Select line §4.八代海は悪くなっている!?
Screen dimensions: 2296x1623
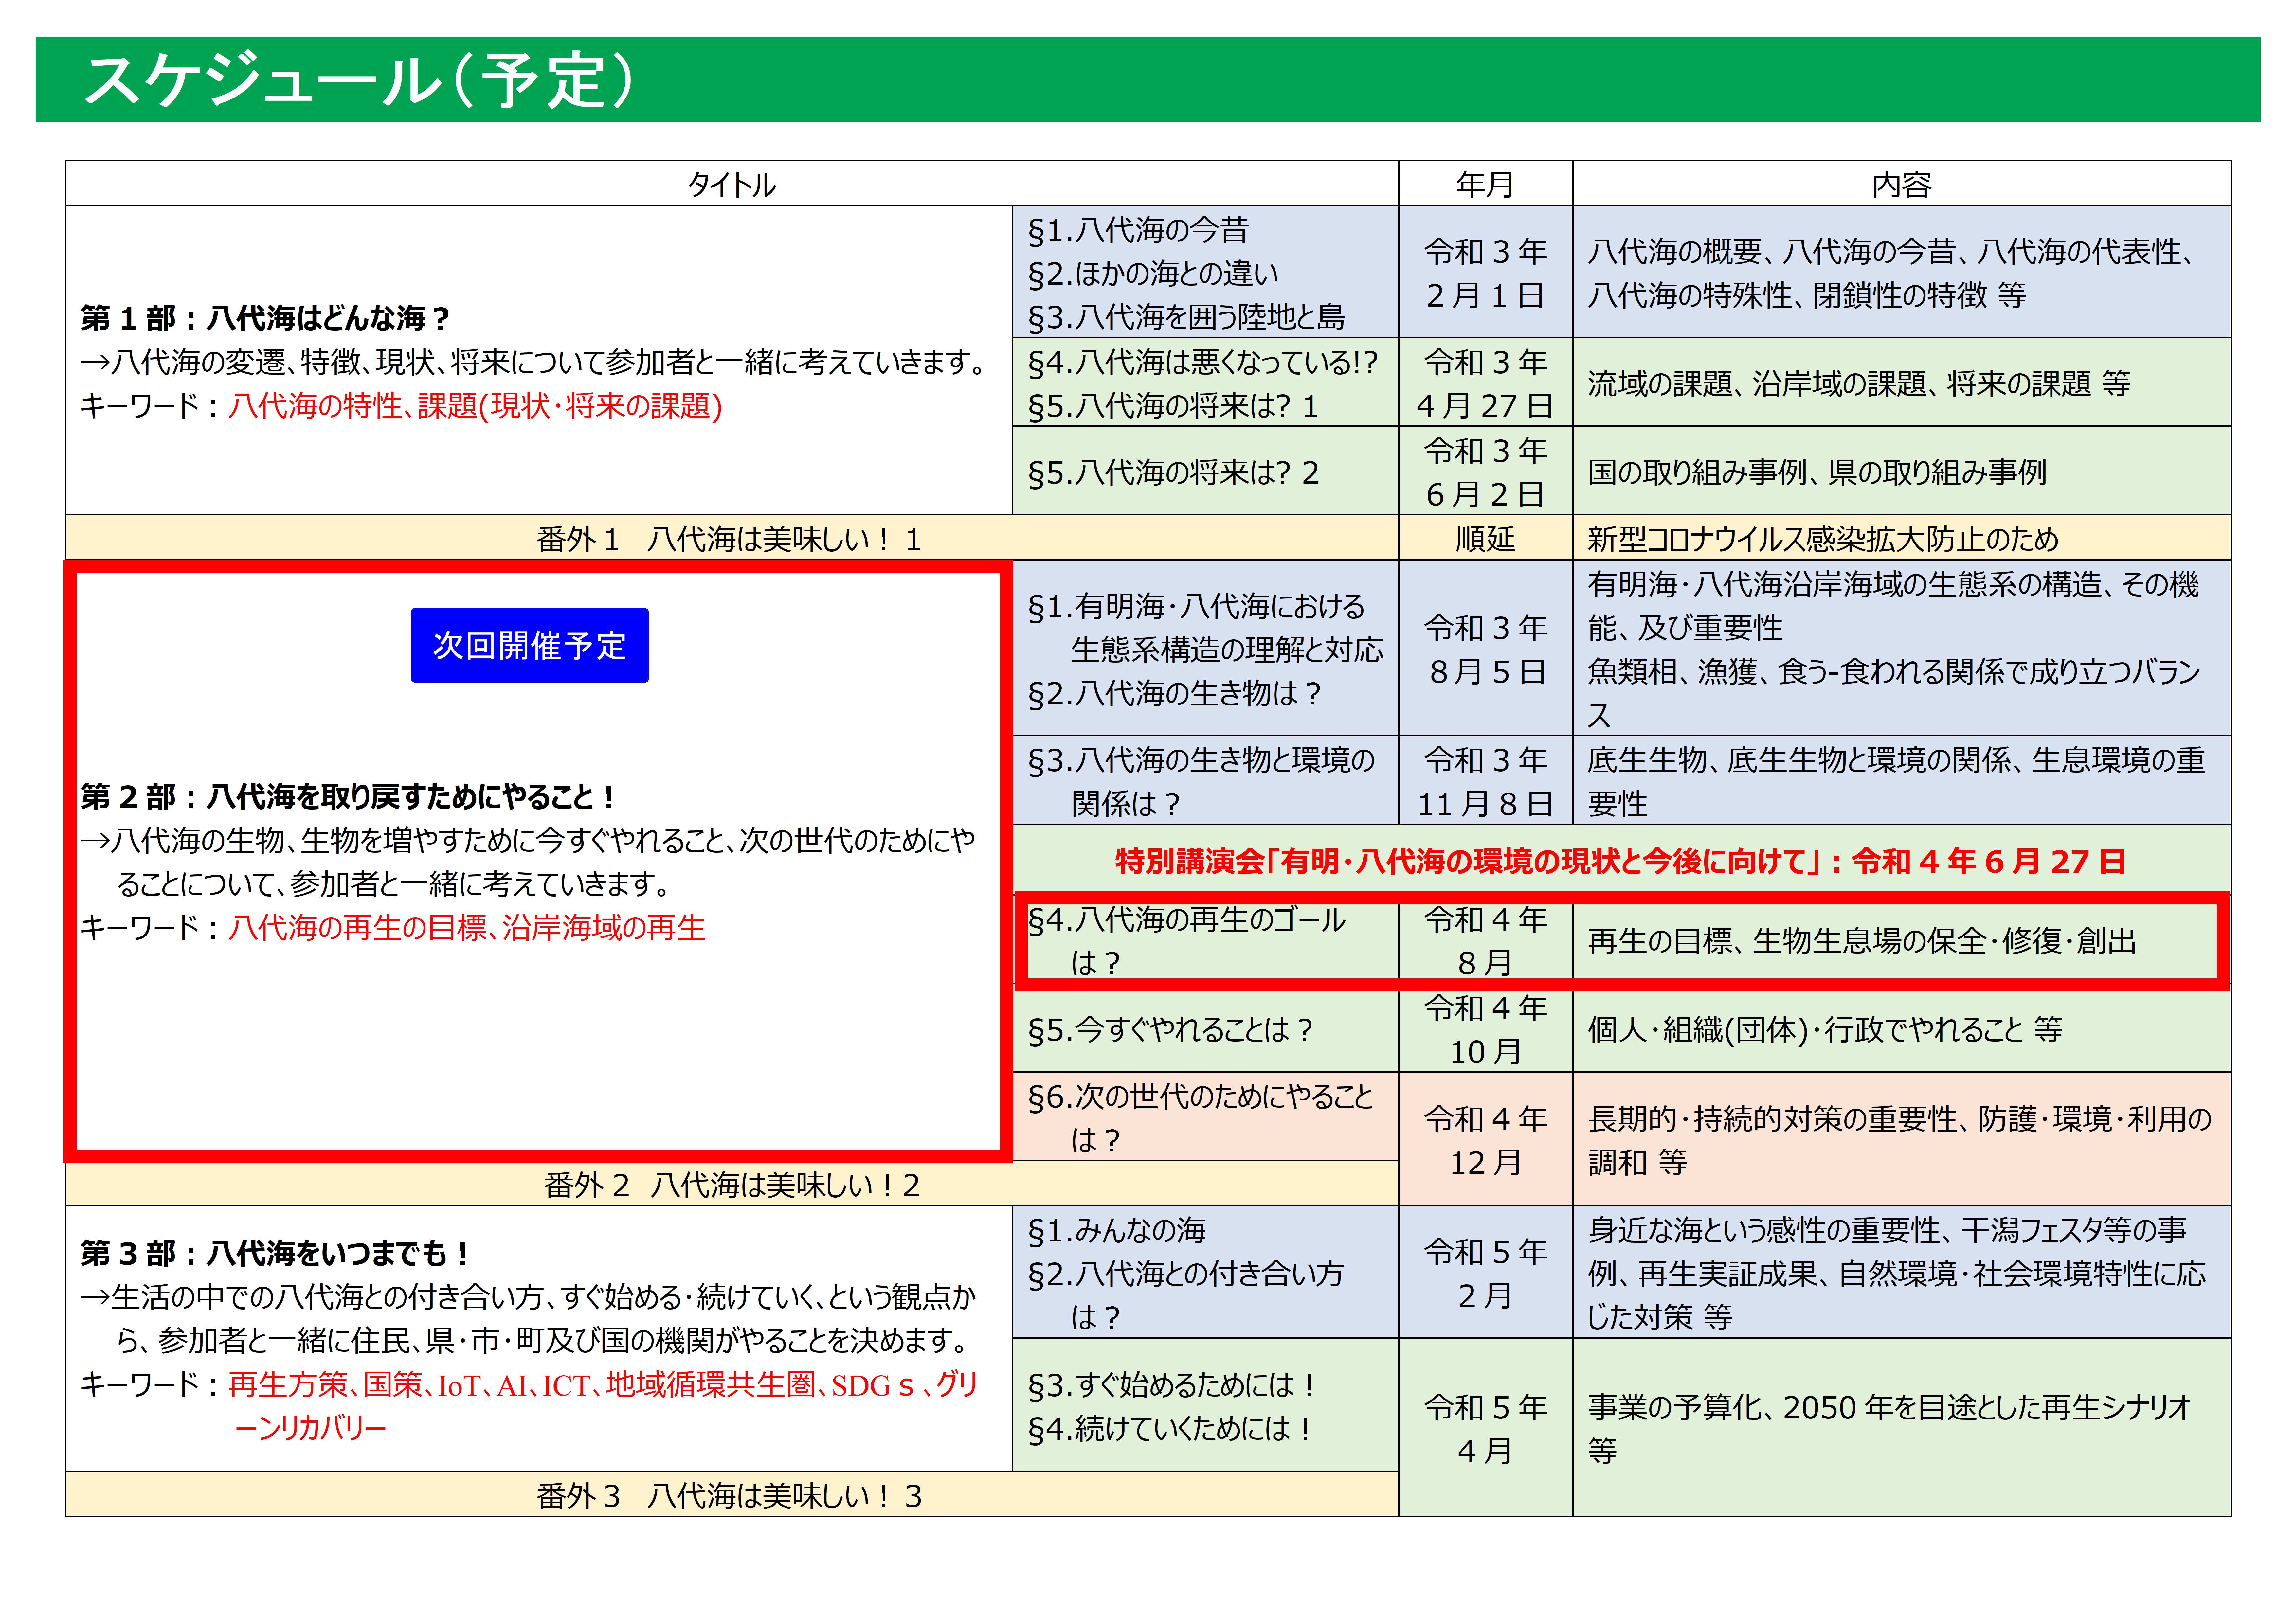pos(1203,362)
